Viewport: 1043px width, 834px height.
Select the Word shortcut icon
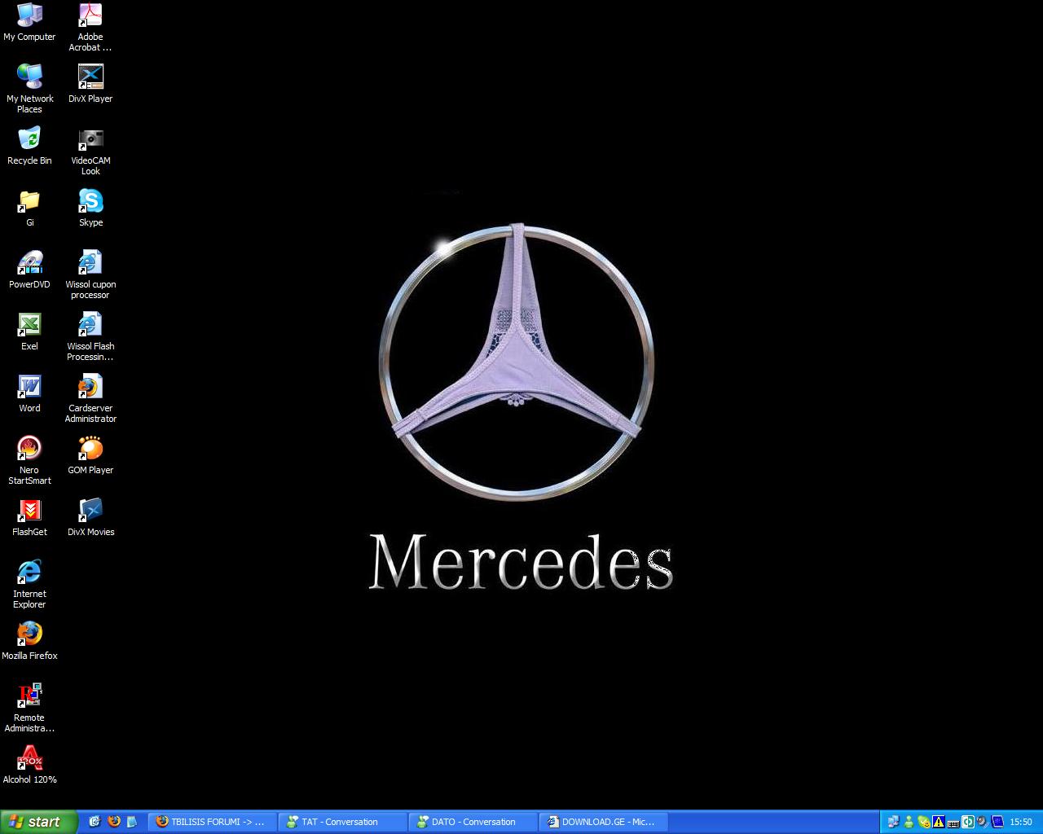[x=29, y=393]
